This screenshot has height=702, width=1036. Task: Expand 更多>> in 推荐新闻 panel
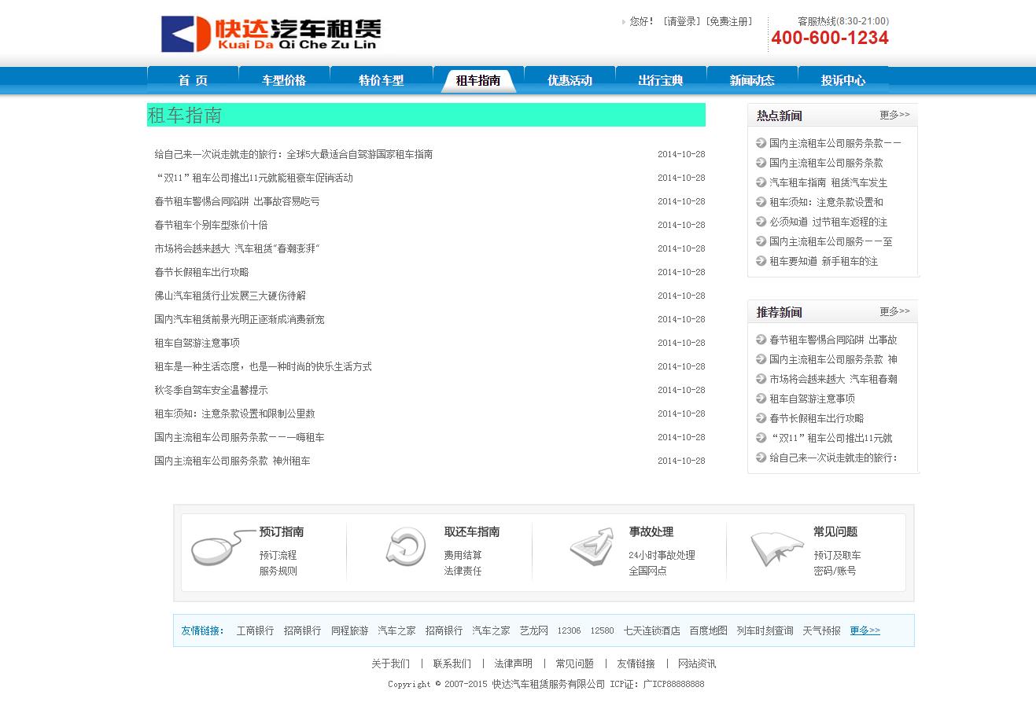click(x=894, y=311)
